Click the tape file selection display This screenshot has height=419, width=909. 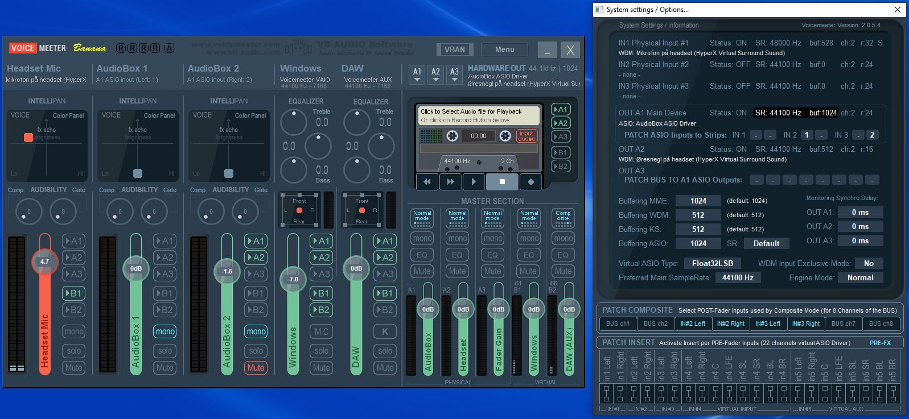479,115
